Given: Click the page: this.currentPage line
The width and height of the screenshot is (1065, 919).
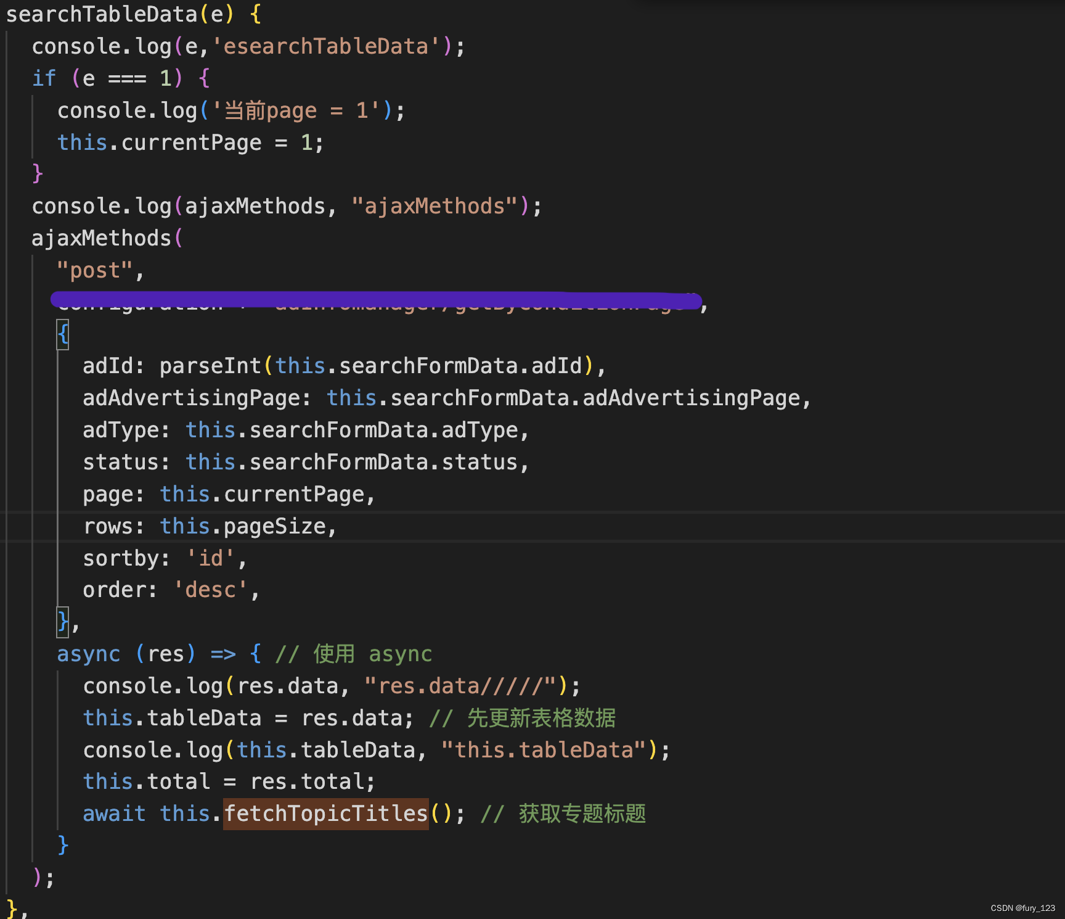Looking at the screenshot, I should pyautogui.click(x=229, y=494).
